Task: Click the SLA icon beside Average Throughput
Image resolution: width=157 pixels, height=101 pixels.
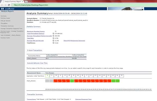Action: click(x=53, y=36)
